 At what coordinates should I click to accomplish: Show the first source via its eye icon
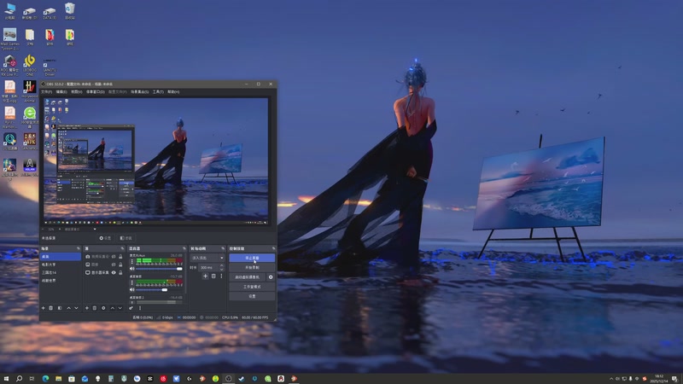point(114,257)
